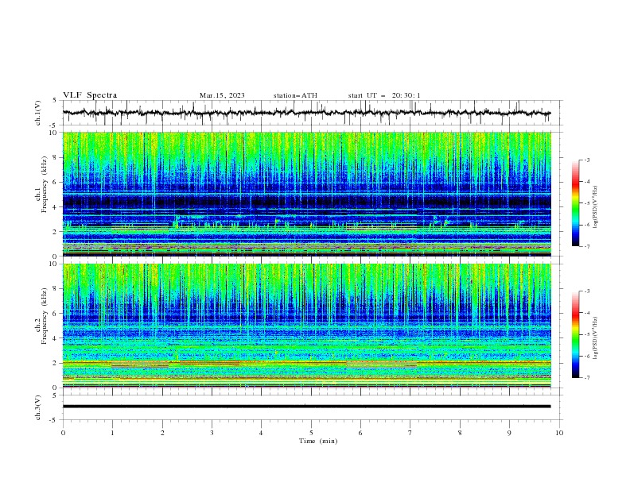Screen dimensions: 630x486
Task: Click time axis tick label "5"
Action: (311, 433)
